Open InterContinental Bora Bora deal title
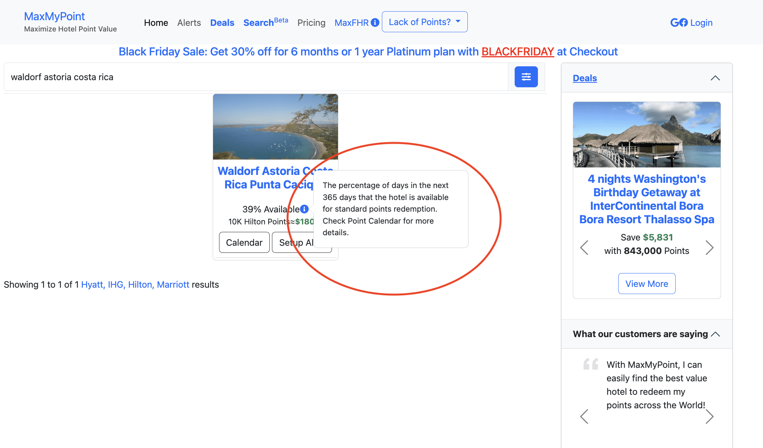 (x=647, y=199)
